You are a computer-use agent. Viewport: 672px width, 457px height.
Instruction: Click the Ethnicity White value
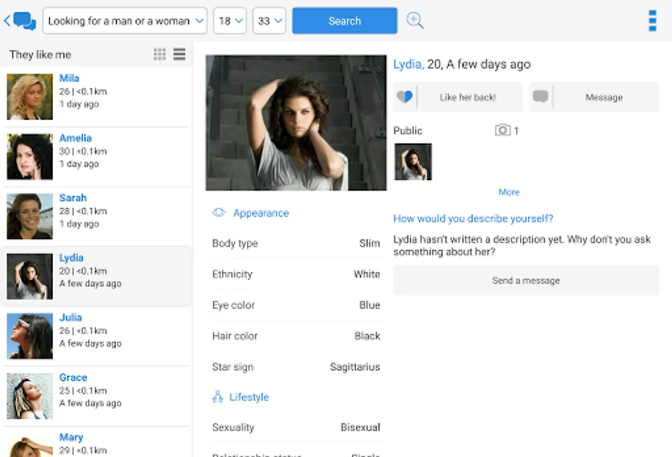point(367,274)
